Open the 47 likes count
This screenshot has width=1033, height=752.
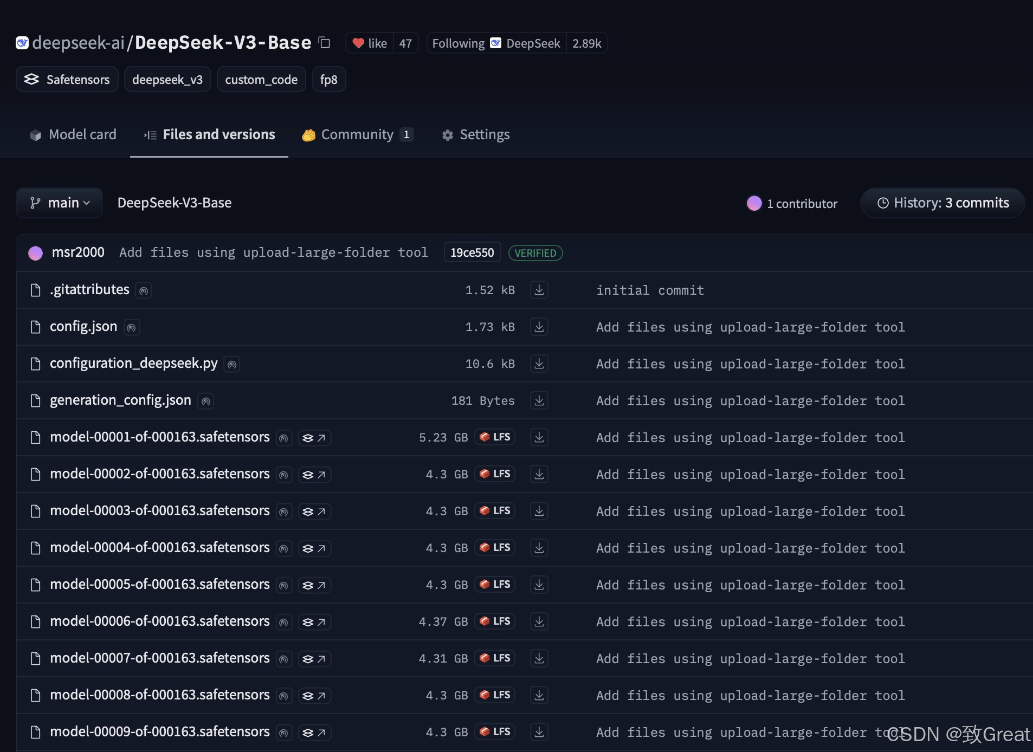pyautogui.click(x=405, y=43)
